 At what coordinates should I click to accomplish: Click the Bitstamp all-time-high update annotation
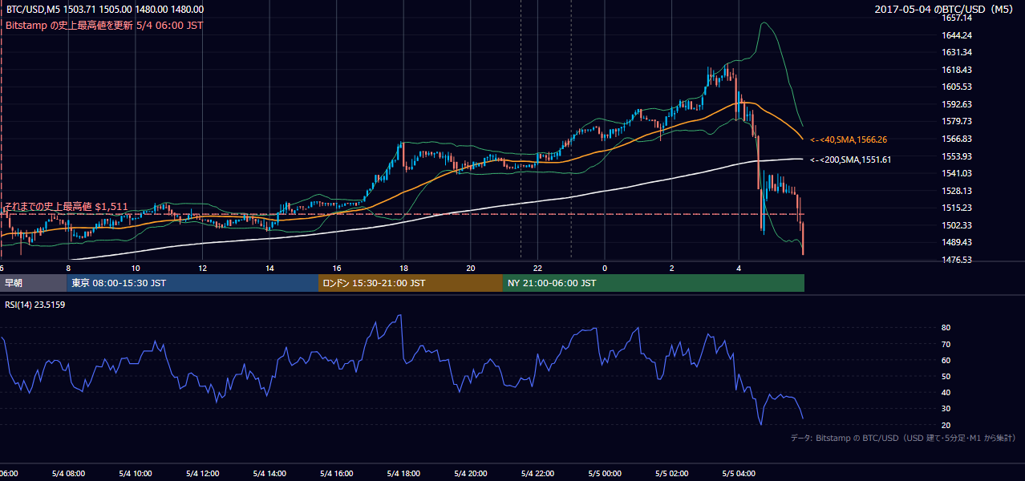click(104, 25)
